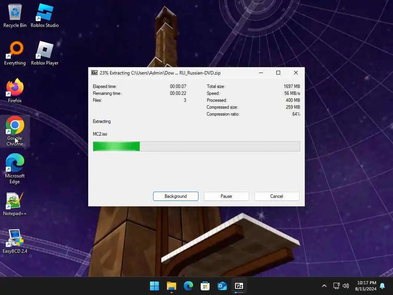Click the Elapsed time value 00:00:07

tap(178, 86)
